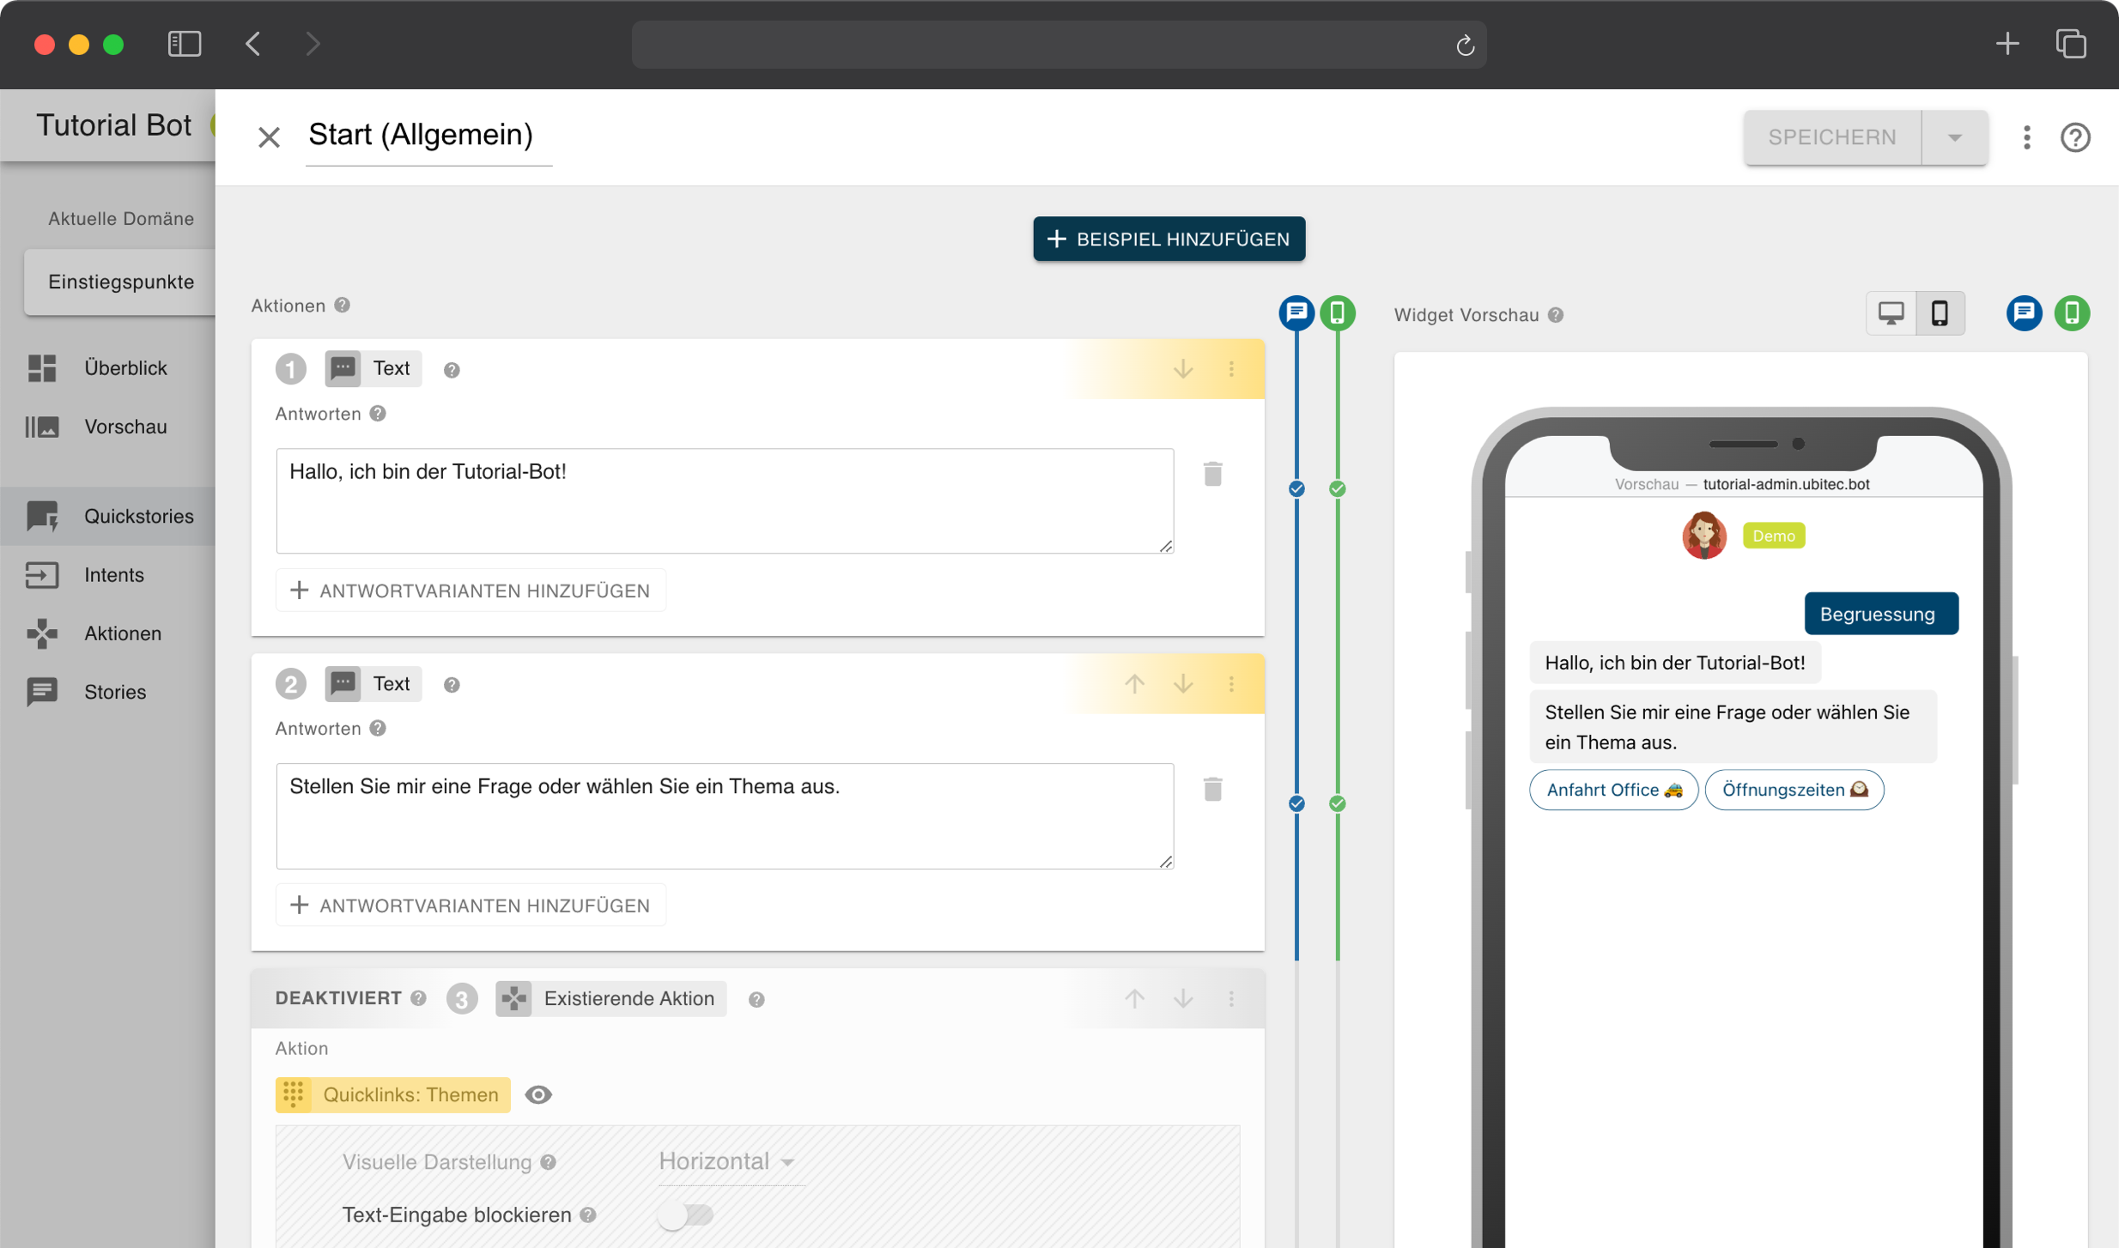
Task: Click ANTWORTVARIANTEN HINZUFÜGEN for action 2
Action: (470, 905)
